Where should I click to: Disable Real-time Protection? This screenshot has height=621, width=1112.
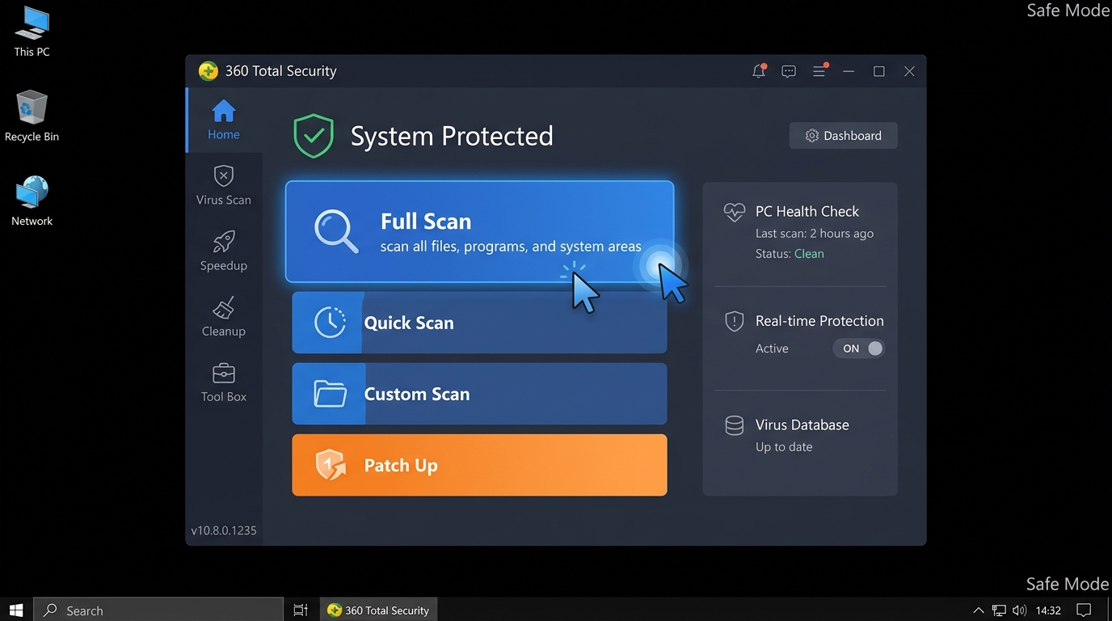point(858,348)
